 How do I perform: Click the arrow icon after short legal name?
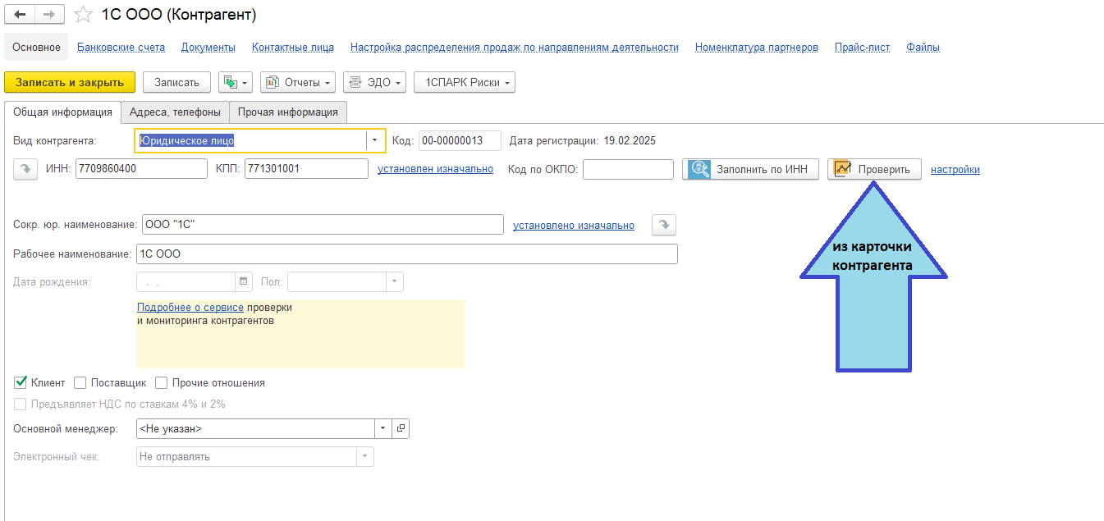(x=663, y=225)
